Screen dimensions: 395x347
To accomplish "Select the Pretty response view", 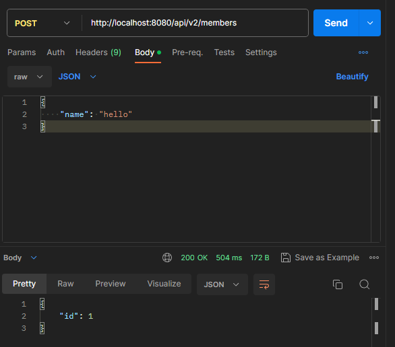I will 24,284.
